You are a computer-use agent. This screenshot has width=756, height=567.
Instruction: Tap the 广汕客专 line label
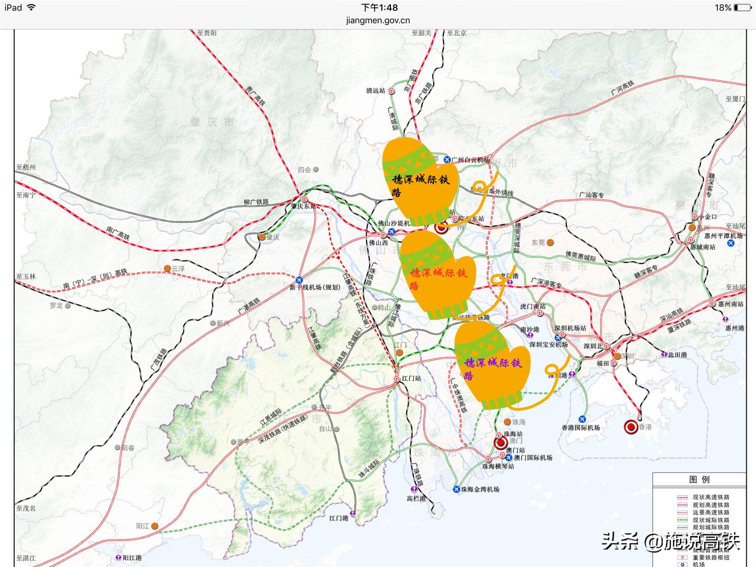point(592,195)
